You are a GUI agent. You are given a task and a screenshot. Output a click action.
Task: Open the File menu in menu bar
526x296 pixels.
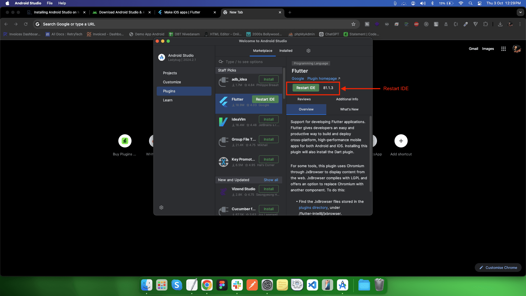point(50,3)
